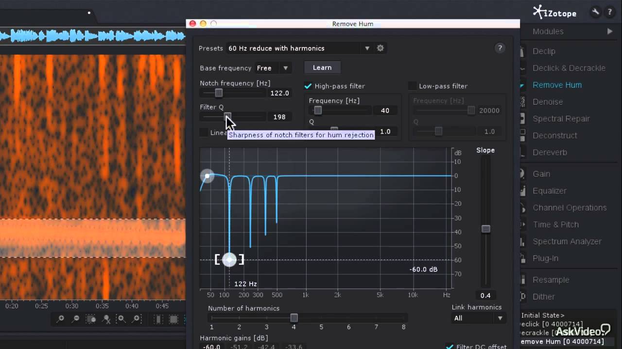Viewport: 622px width, 349px height.
Task: Open the Denoise module
Action: coord(548,102)
